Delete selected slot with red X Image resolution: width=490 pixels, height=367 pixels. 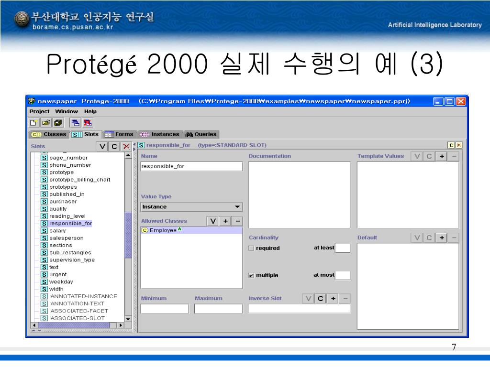[126, 146]
